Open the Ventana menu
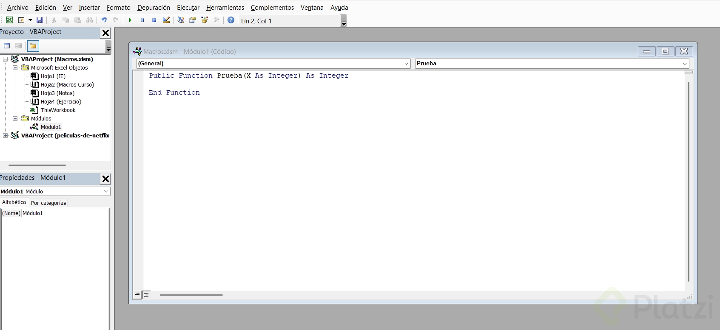The width and height of the screenshot is (720, 330). pyautogui.click(x=312, y=8)
